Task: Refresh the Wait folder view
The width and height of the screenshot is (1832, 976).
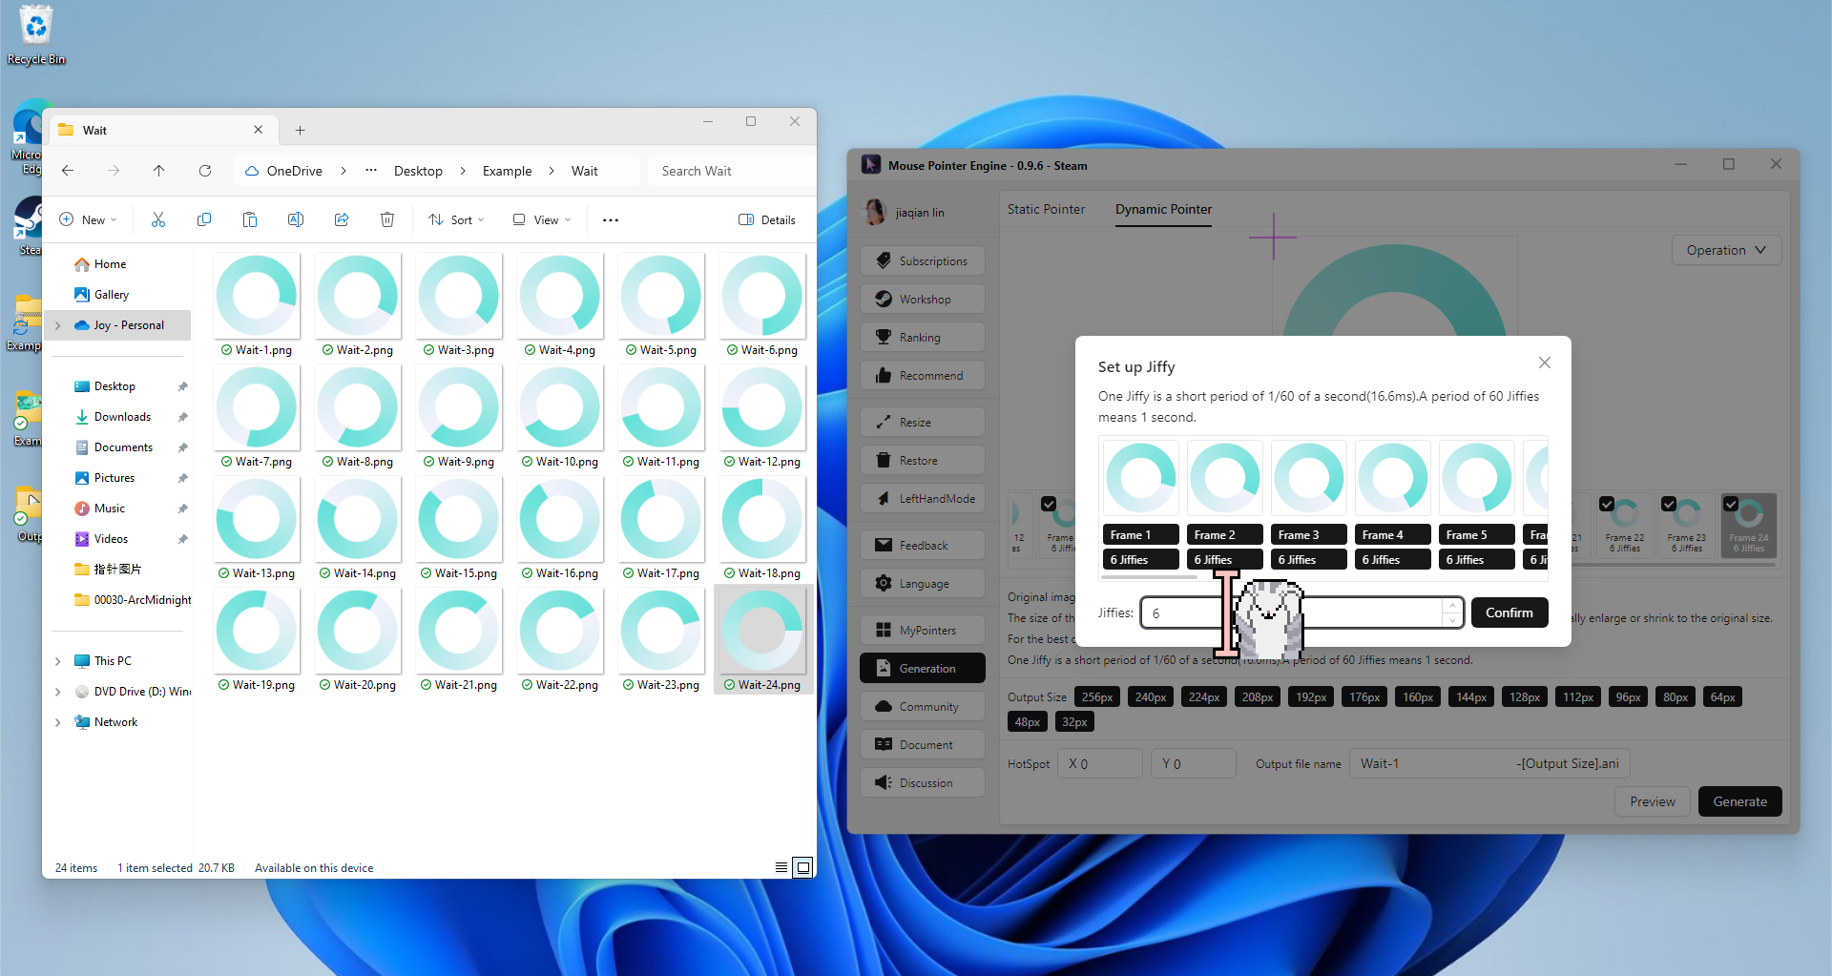Action: pyautogui.click(x=205, y=171)
